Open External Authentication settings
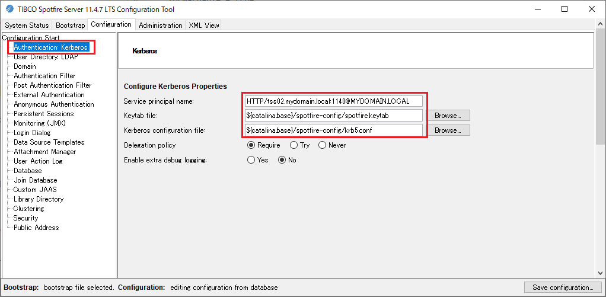The image size is (606, 297). coord(49,95)
